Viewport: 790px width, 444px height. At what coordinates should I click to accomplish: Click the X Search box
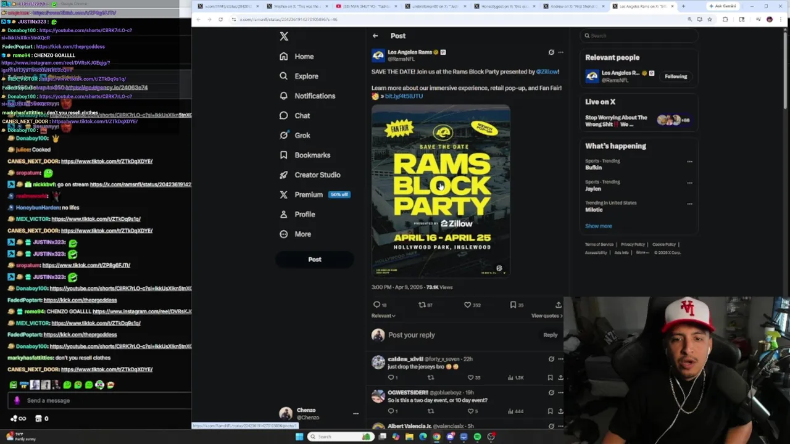pos(639,36)
